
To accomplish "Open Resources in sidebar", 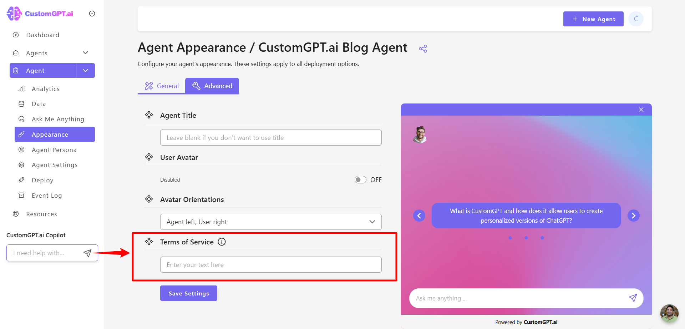I will point(41,214).
